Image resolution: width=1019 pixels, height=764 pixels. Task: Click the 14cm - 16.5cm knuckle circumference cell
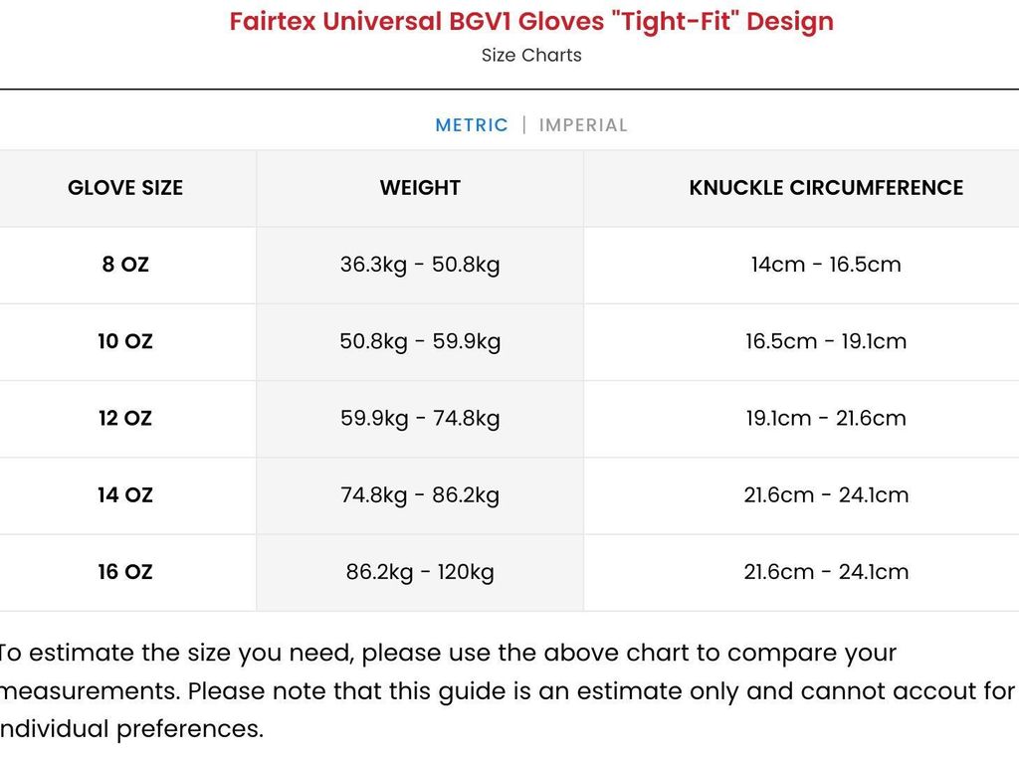[x=826, y=265]
